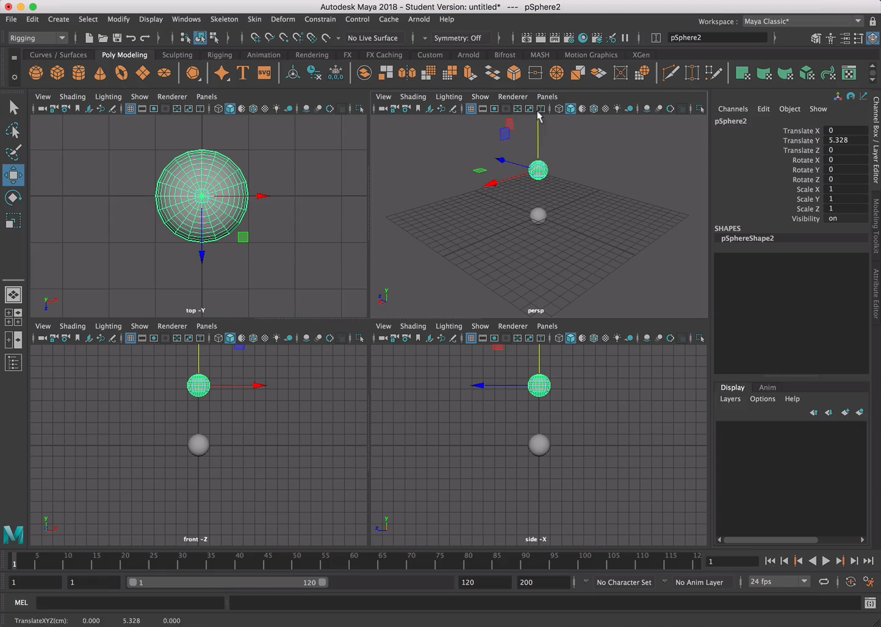Save scene using the floppy disk icon

tap(117, 38)
